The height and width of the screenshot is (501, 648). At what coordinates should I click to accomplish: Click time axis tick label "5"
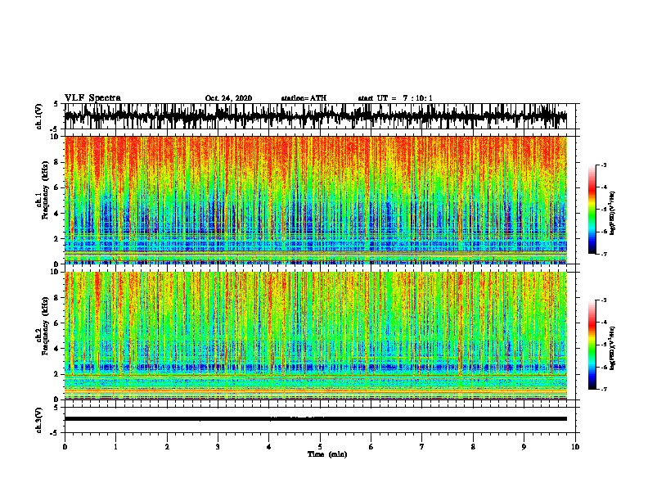320,447
